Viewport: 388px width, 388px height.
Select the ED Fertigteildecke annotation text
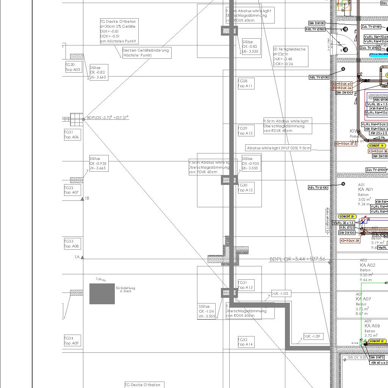290,56
